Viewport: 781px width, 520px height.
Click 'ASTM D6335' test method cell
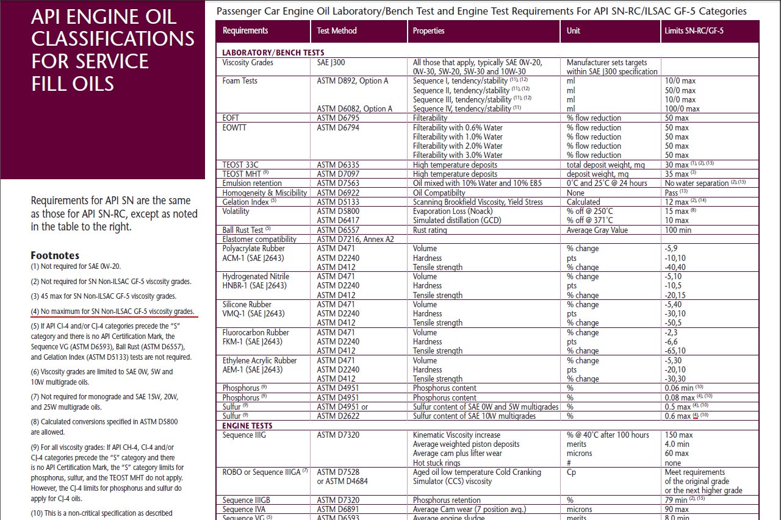[x=338, y=165]
